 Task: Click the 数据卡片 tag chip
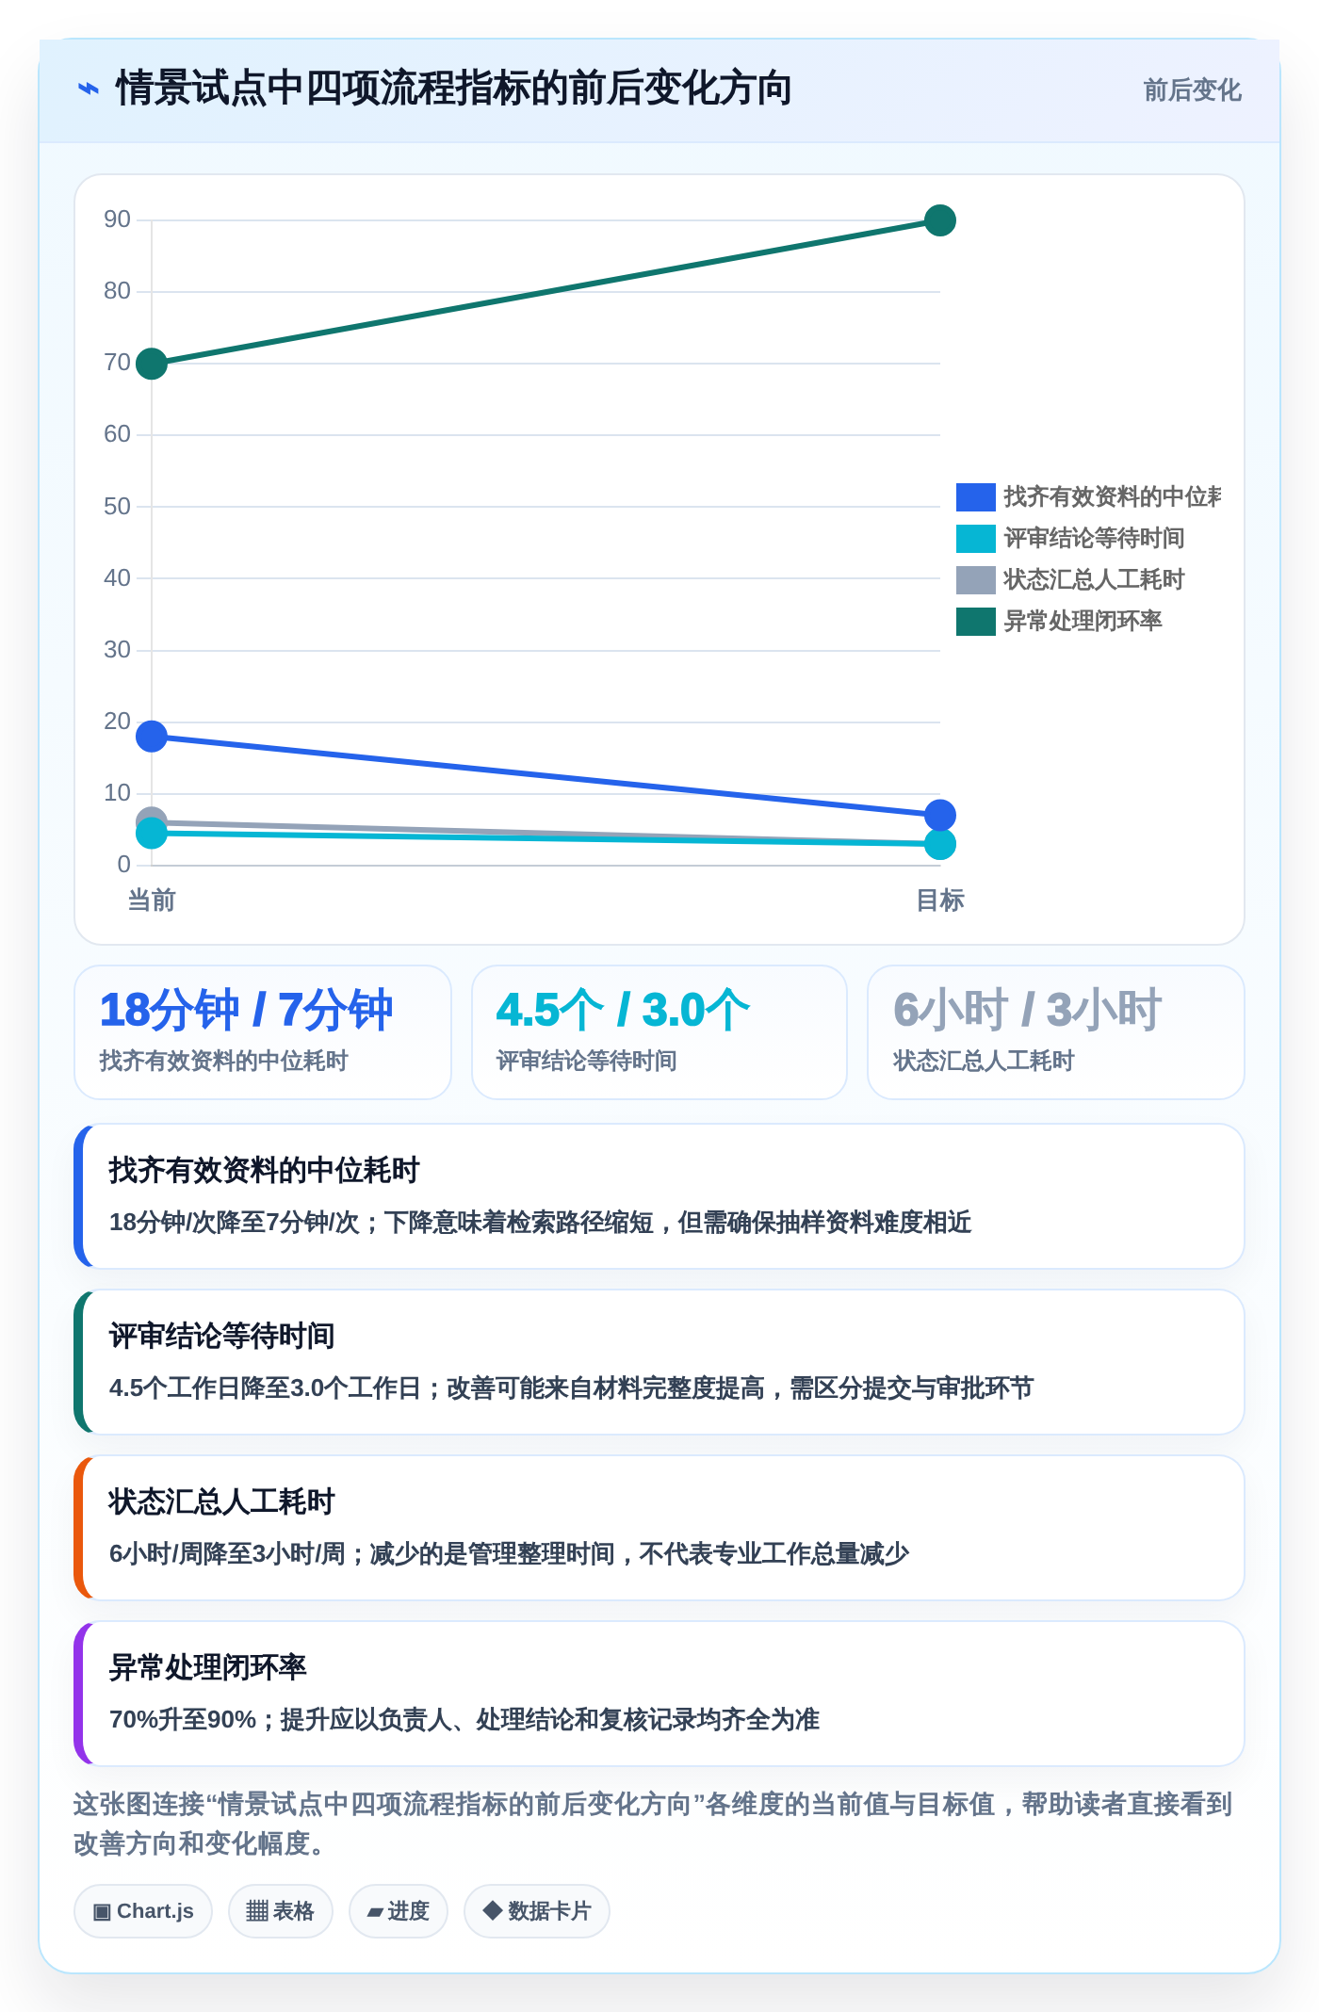(537, 1911)
